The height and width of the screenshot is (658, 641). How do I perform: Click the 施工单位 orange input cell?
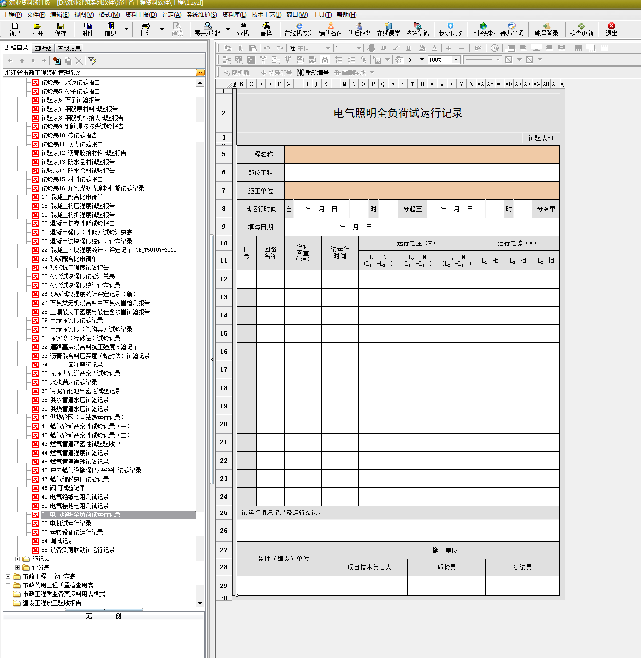tap(422, 191)
